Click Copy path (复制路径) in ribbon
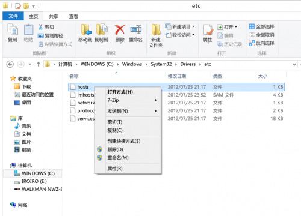The image size is (301, 216). click(x=51, y=35)
